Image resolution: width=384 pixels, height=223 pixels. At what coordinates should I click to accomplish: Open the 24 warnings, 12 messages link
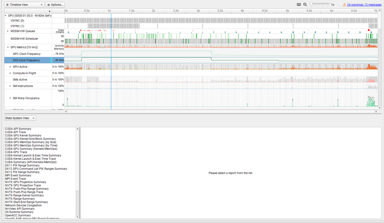(x=364, y=5)
